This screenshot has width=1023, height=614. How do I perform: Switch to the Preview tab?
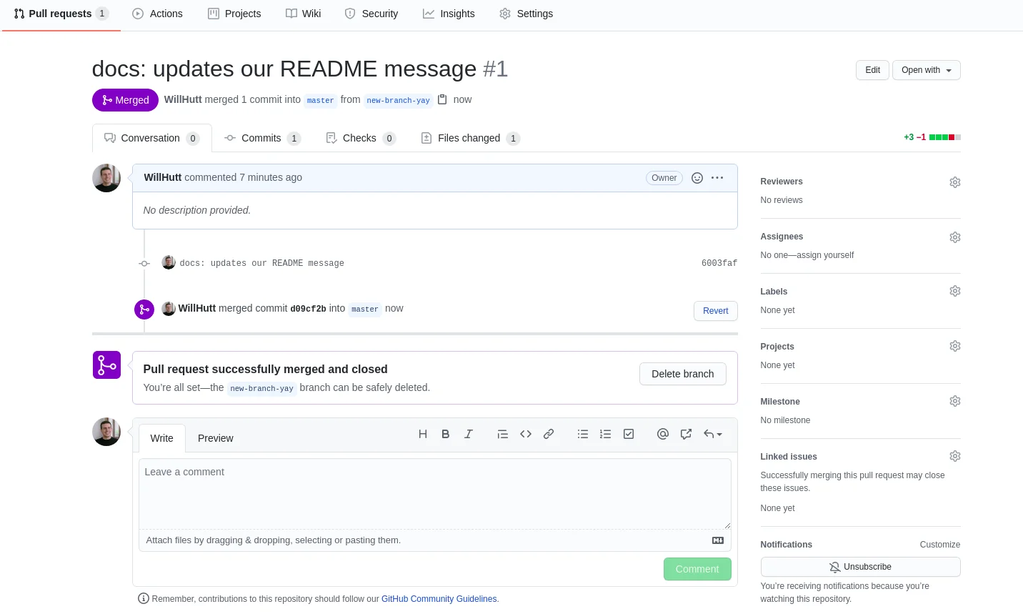tap(215, 438)
